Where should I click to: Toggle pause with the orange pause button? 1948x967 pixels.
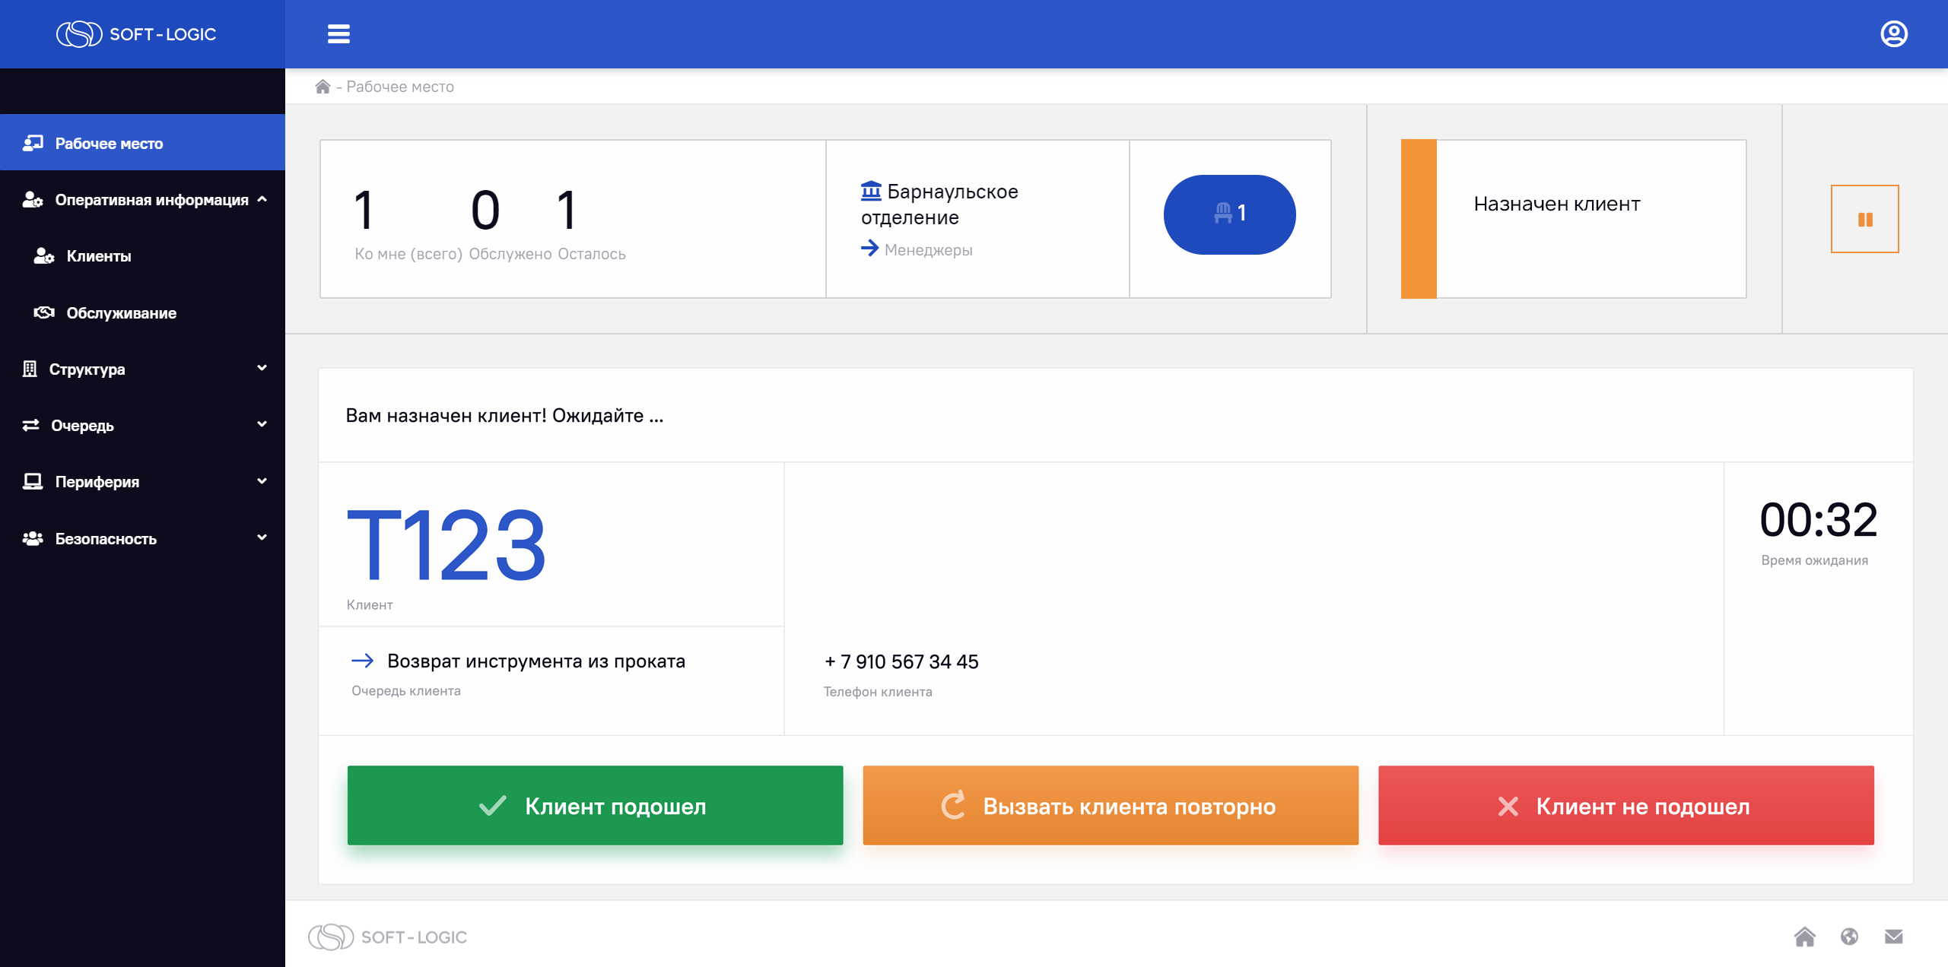[1864, 219]
